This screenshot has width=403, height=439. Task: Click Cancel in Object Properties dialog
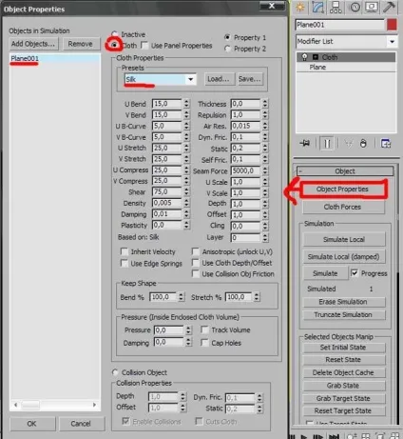[81, 424]
